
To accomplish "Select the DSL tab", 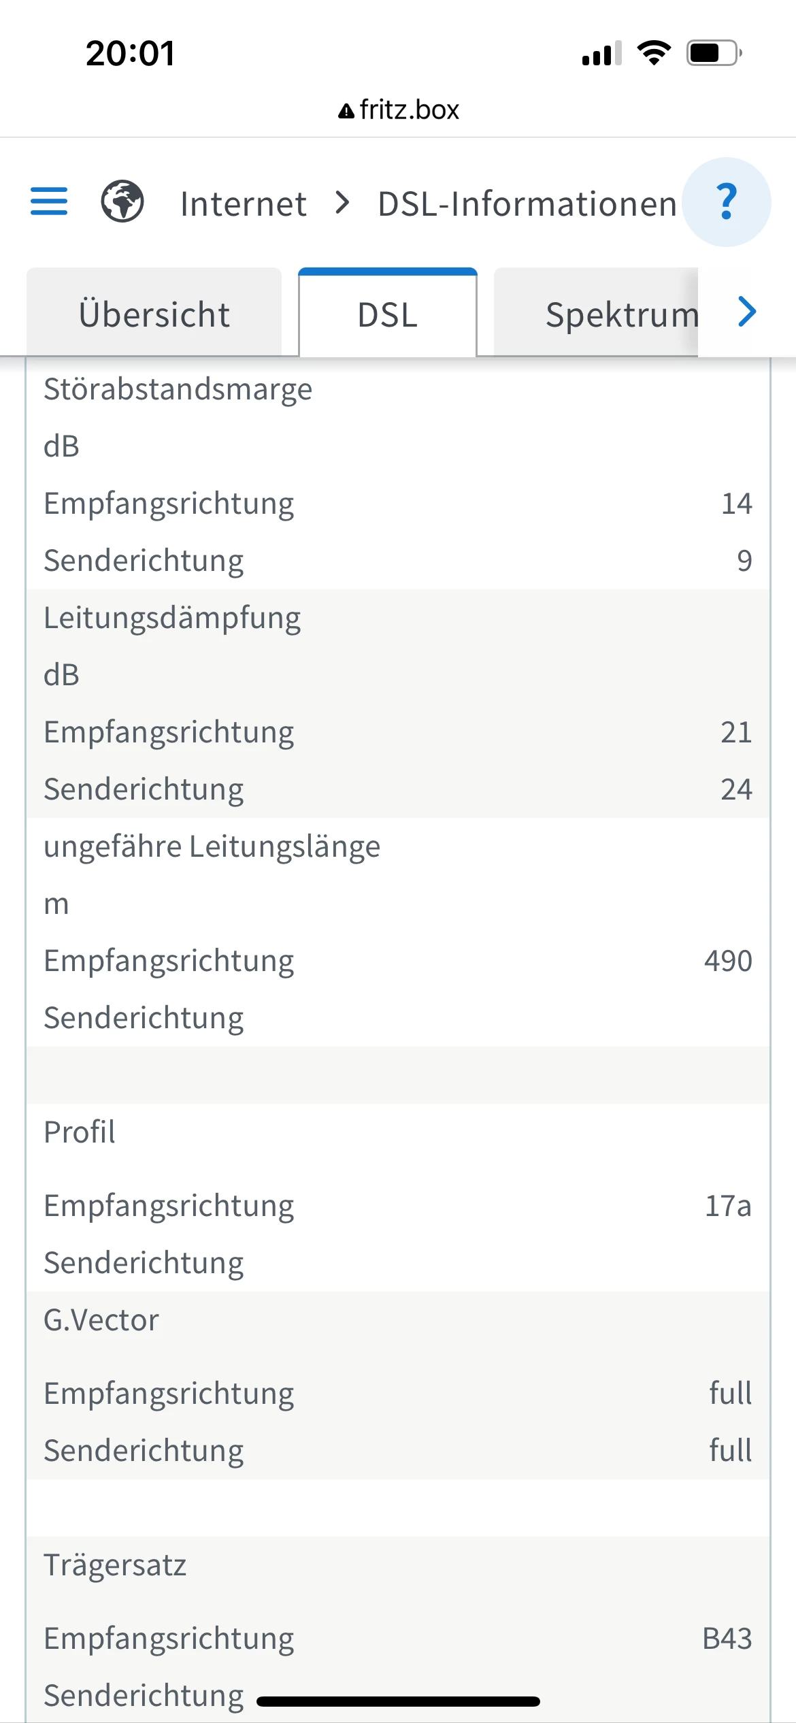I will (387, 314).
